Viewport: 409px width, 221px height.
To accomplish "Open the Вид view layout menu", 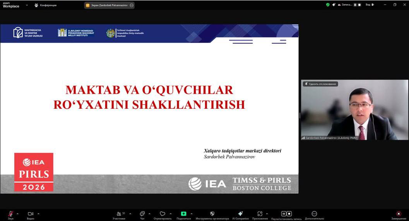I will pyautogui.click(x=369, y=5).
